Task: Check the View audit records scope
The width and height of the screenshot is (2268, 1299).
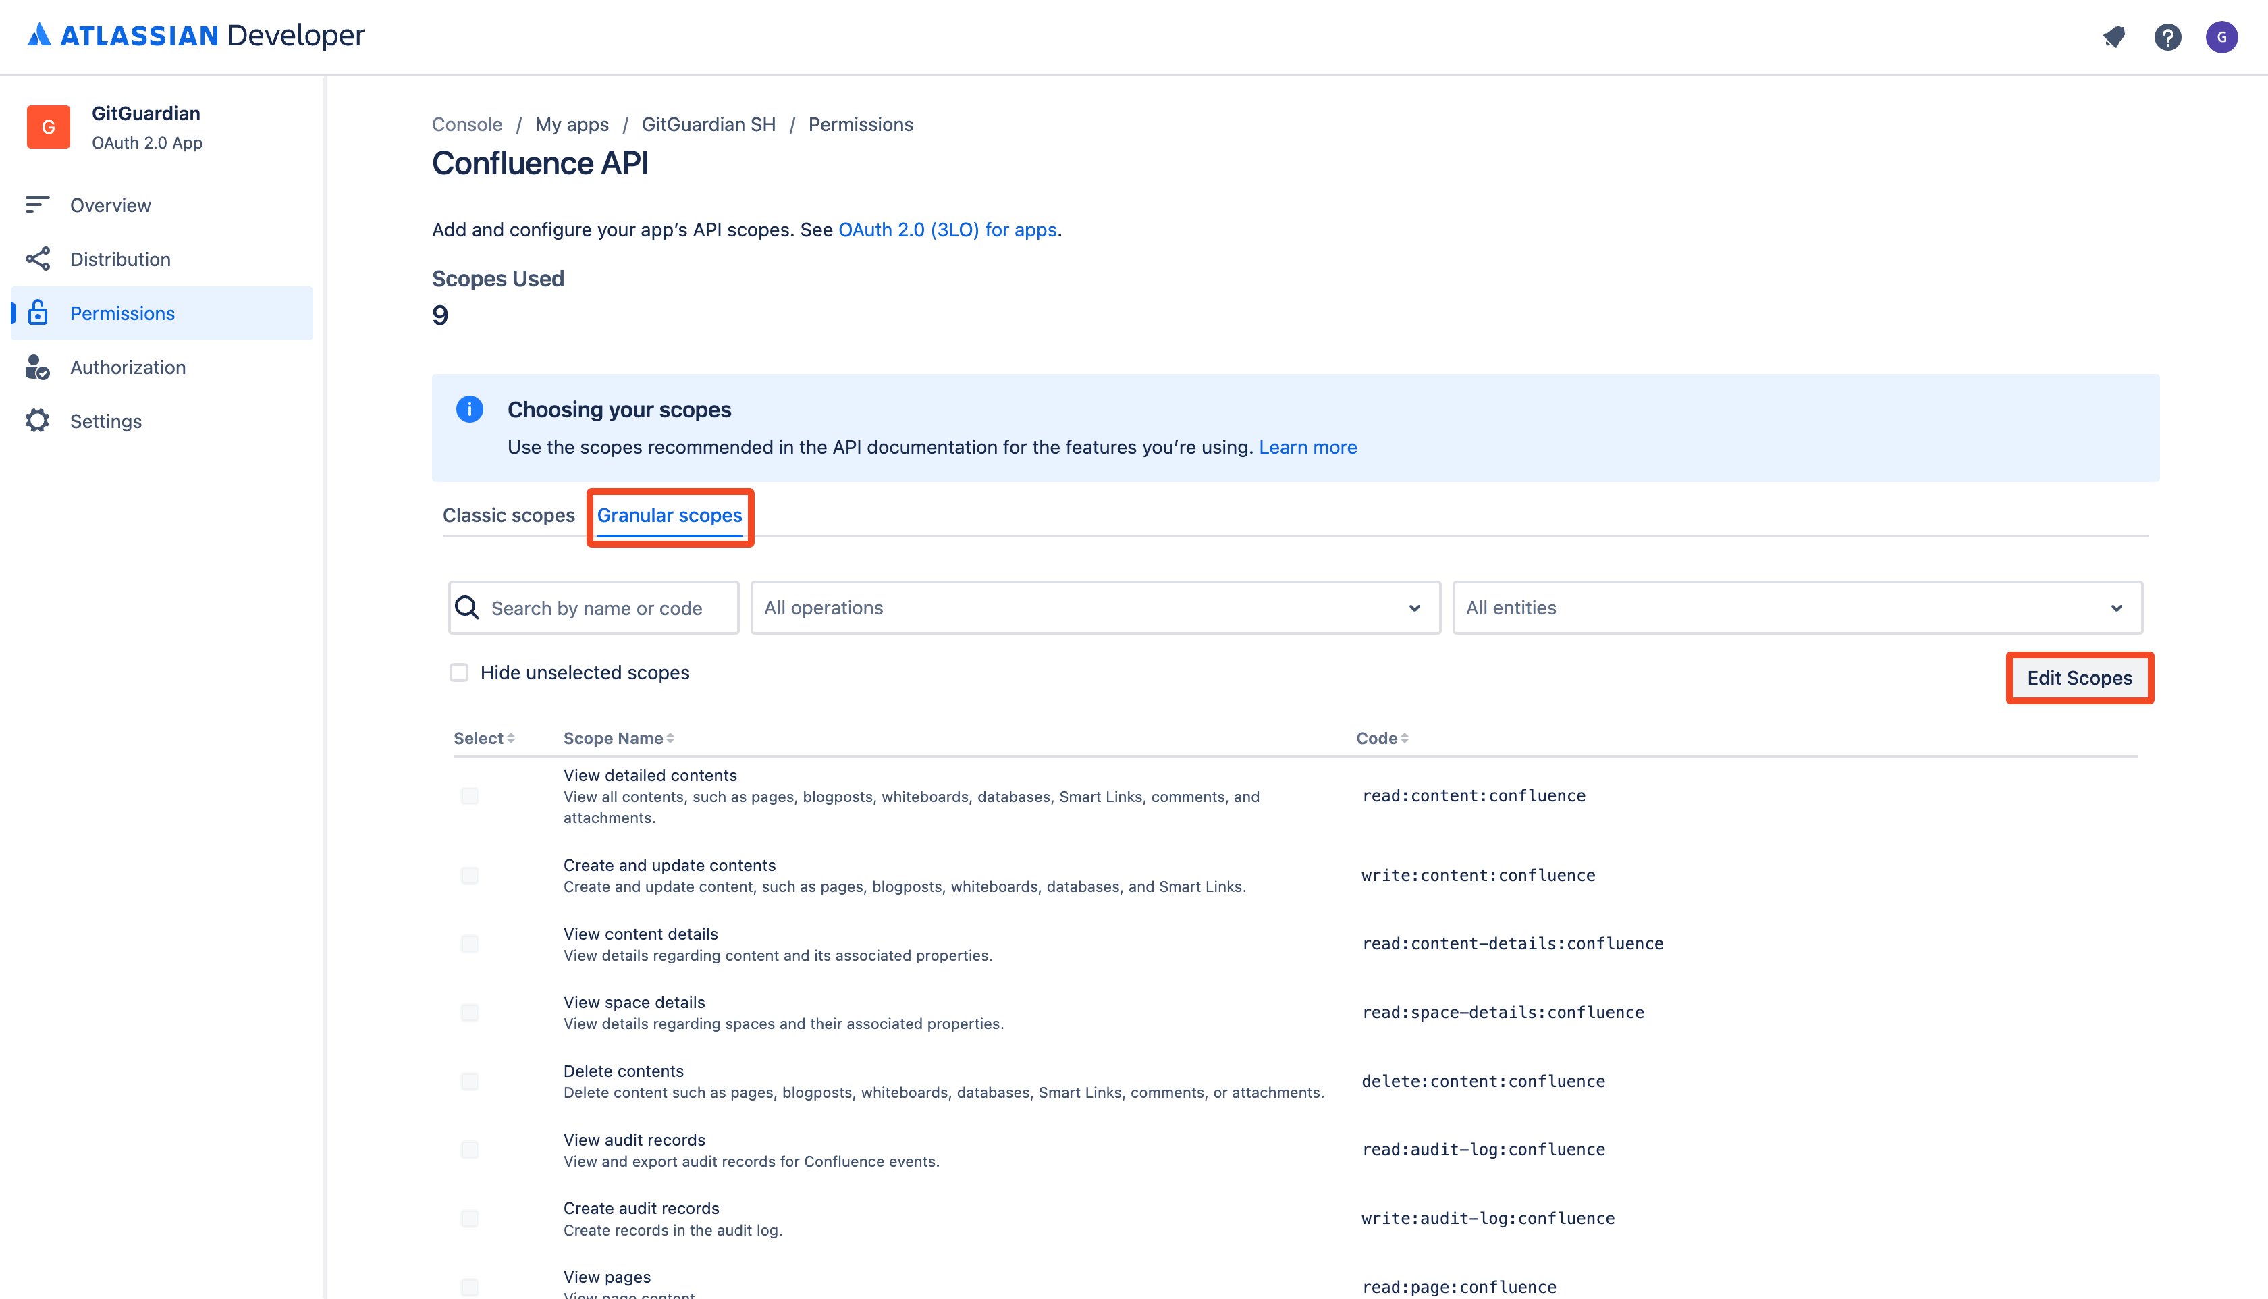Action: point(470,1150)
